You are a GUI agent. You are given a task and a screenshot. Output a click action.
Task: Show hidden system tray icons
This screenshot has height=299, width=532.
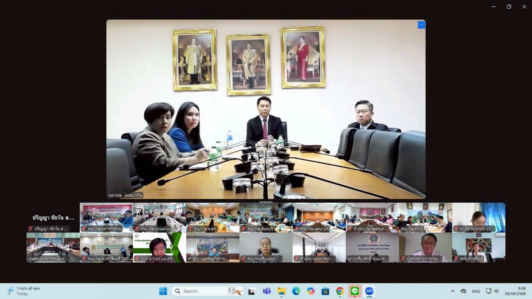point(453,291)
